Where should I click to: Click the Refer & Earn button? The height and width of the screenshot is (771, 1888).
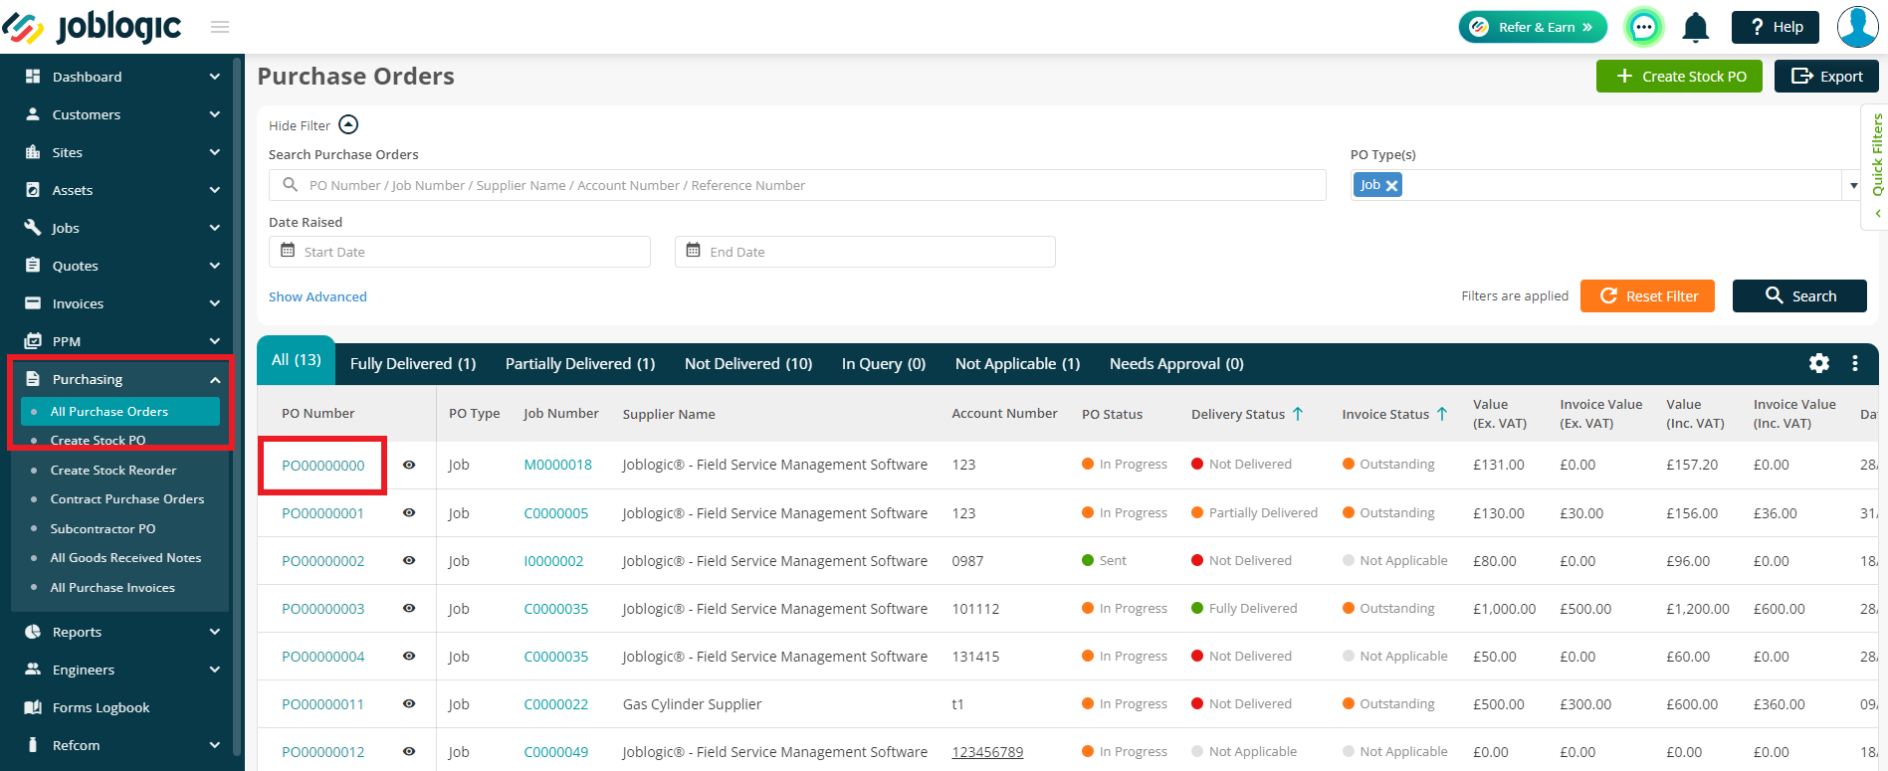click(1533, 27)
